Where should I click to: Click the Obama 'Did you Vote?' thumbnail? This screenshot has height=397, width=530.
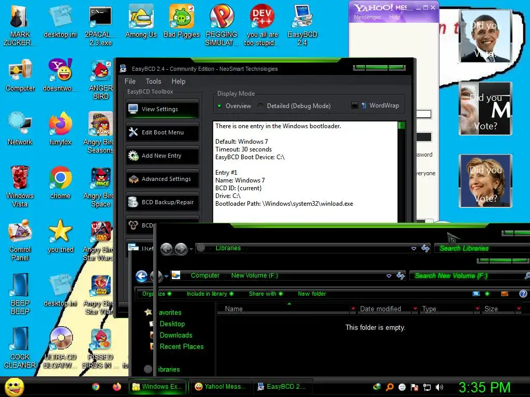tap(485, 36)
